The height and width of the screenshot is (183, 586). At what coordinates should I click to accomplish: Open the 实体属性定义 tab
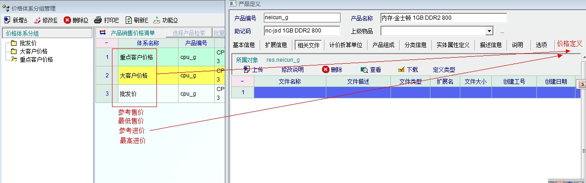pyautogui.click(x=453, y=45)
